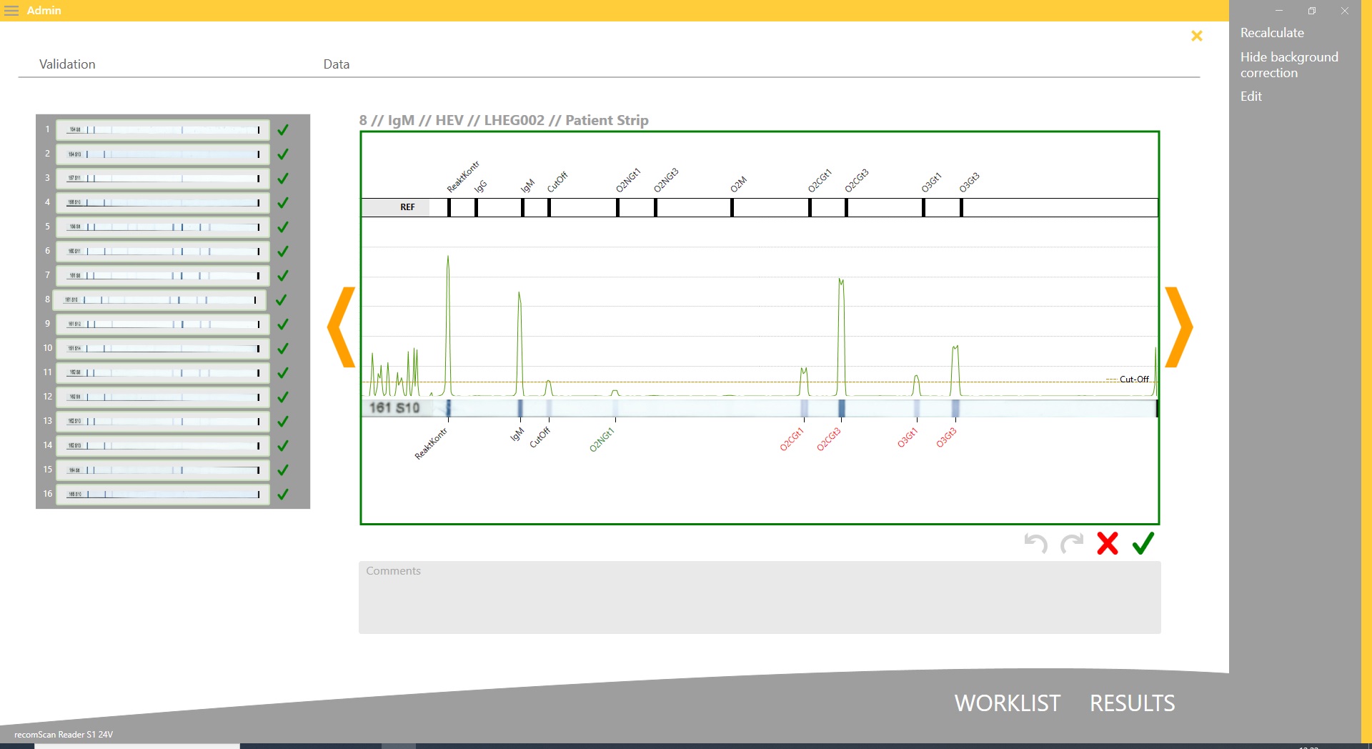Image resolution: width=1372 pixels, height=749 pixels.
Task: Reject the strip with the red X
Action: (1108, 544)
